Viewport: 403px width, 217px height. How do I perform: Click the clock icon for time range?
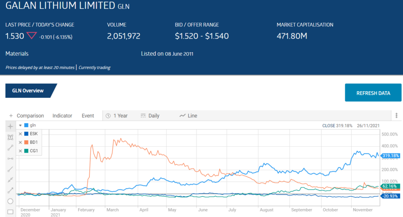point(108,116)
